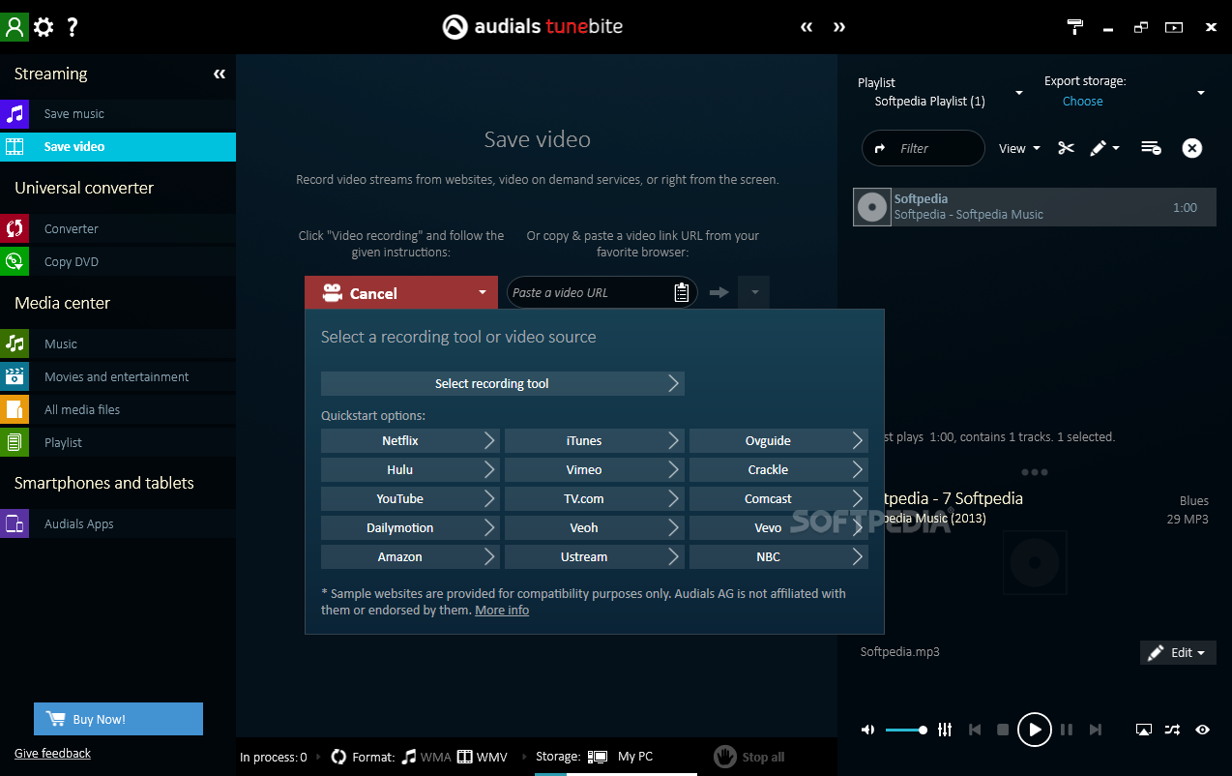Click the Converter sidebar icon
Image resolution: width=1232 pixels, height=776 pixels.
point(15,228)
